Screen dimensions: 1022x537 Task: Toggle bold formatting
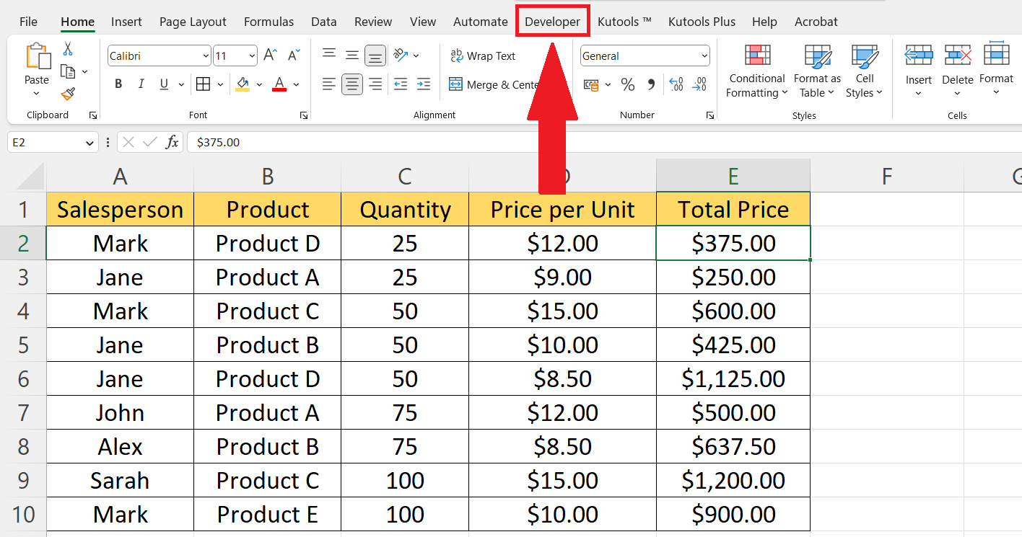point(118,84)
